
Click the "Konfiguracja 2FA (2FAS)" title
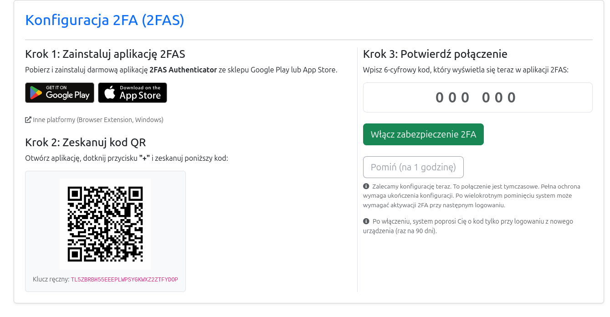[x=105, y=20]
